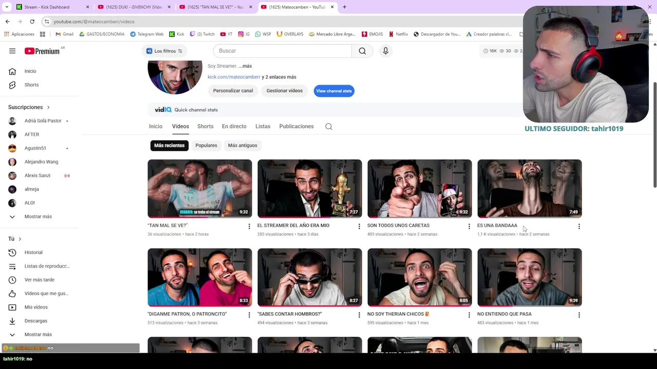
Task: Switch to Stream - Kick Dashboard browser tab
Action: 52,7
